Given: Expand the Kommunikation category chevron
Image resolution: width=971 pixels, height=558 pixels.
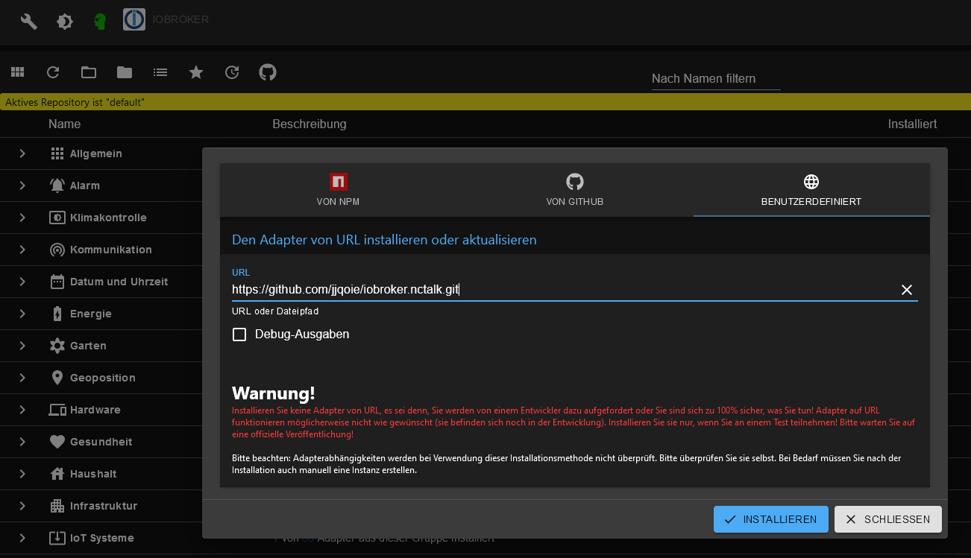Looking at the screenshot, I should pyautogui.click(x=22, y=250).
